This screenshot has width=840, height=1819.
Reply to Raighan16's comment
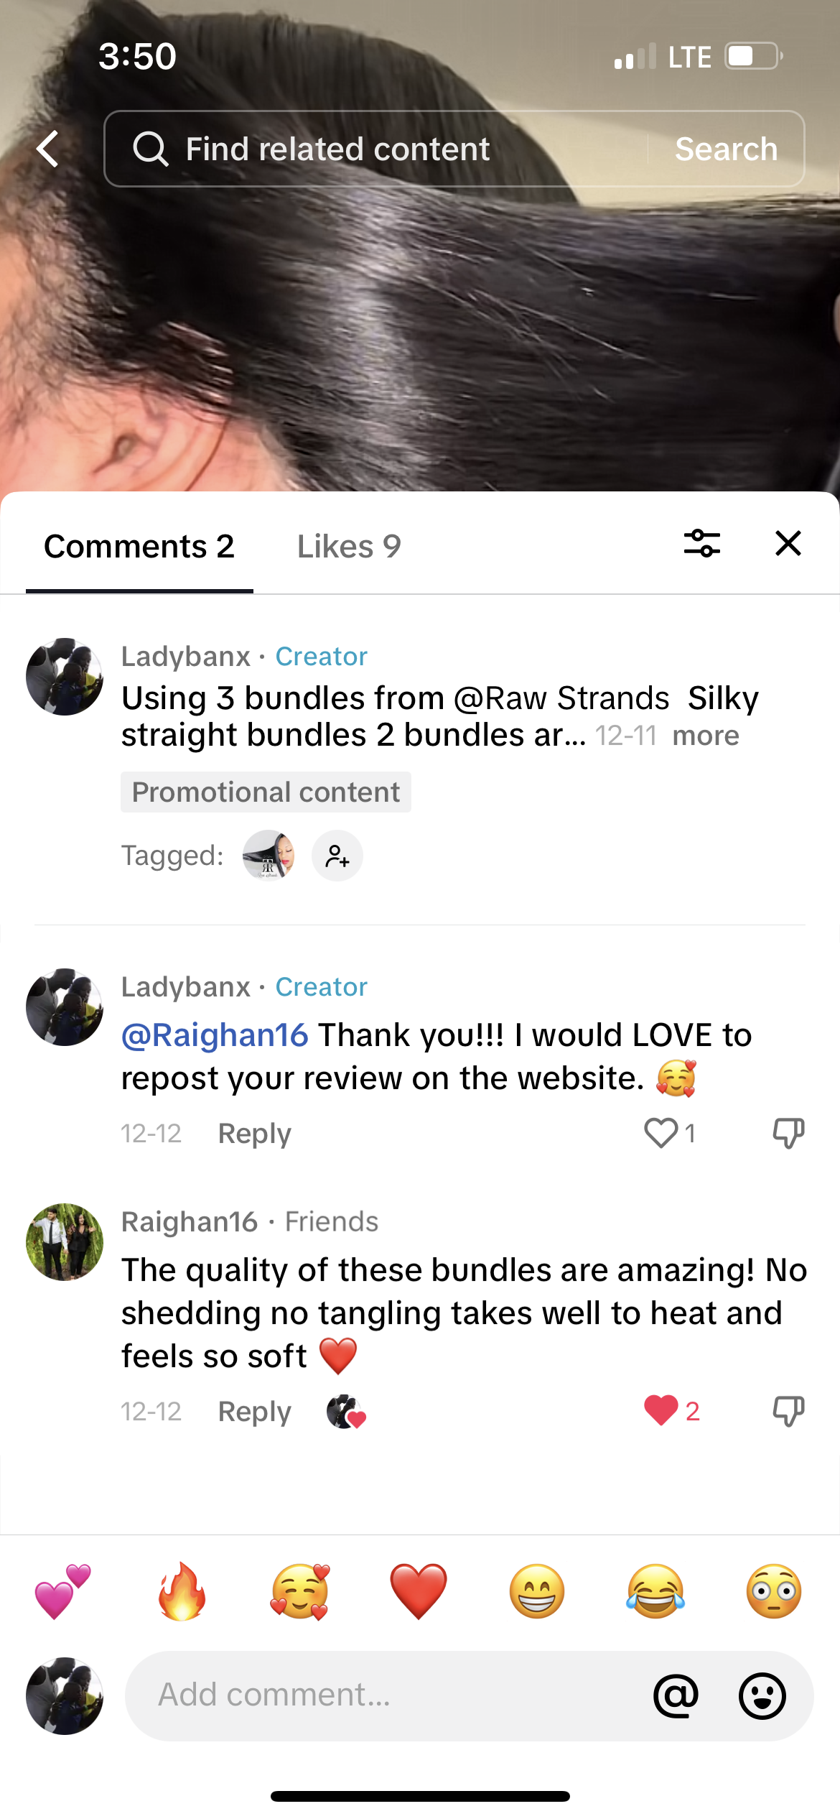(x=254, y=1412)
